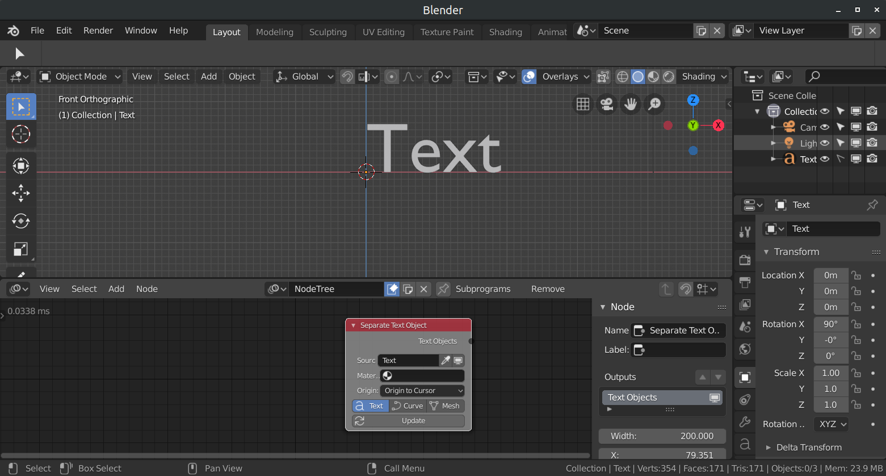This screenshot has height=476, width=886.
Task: Hide the Text object in the outliner
Action: point(824,159)
